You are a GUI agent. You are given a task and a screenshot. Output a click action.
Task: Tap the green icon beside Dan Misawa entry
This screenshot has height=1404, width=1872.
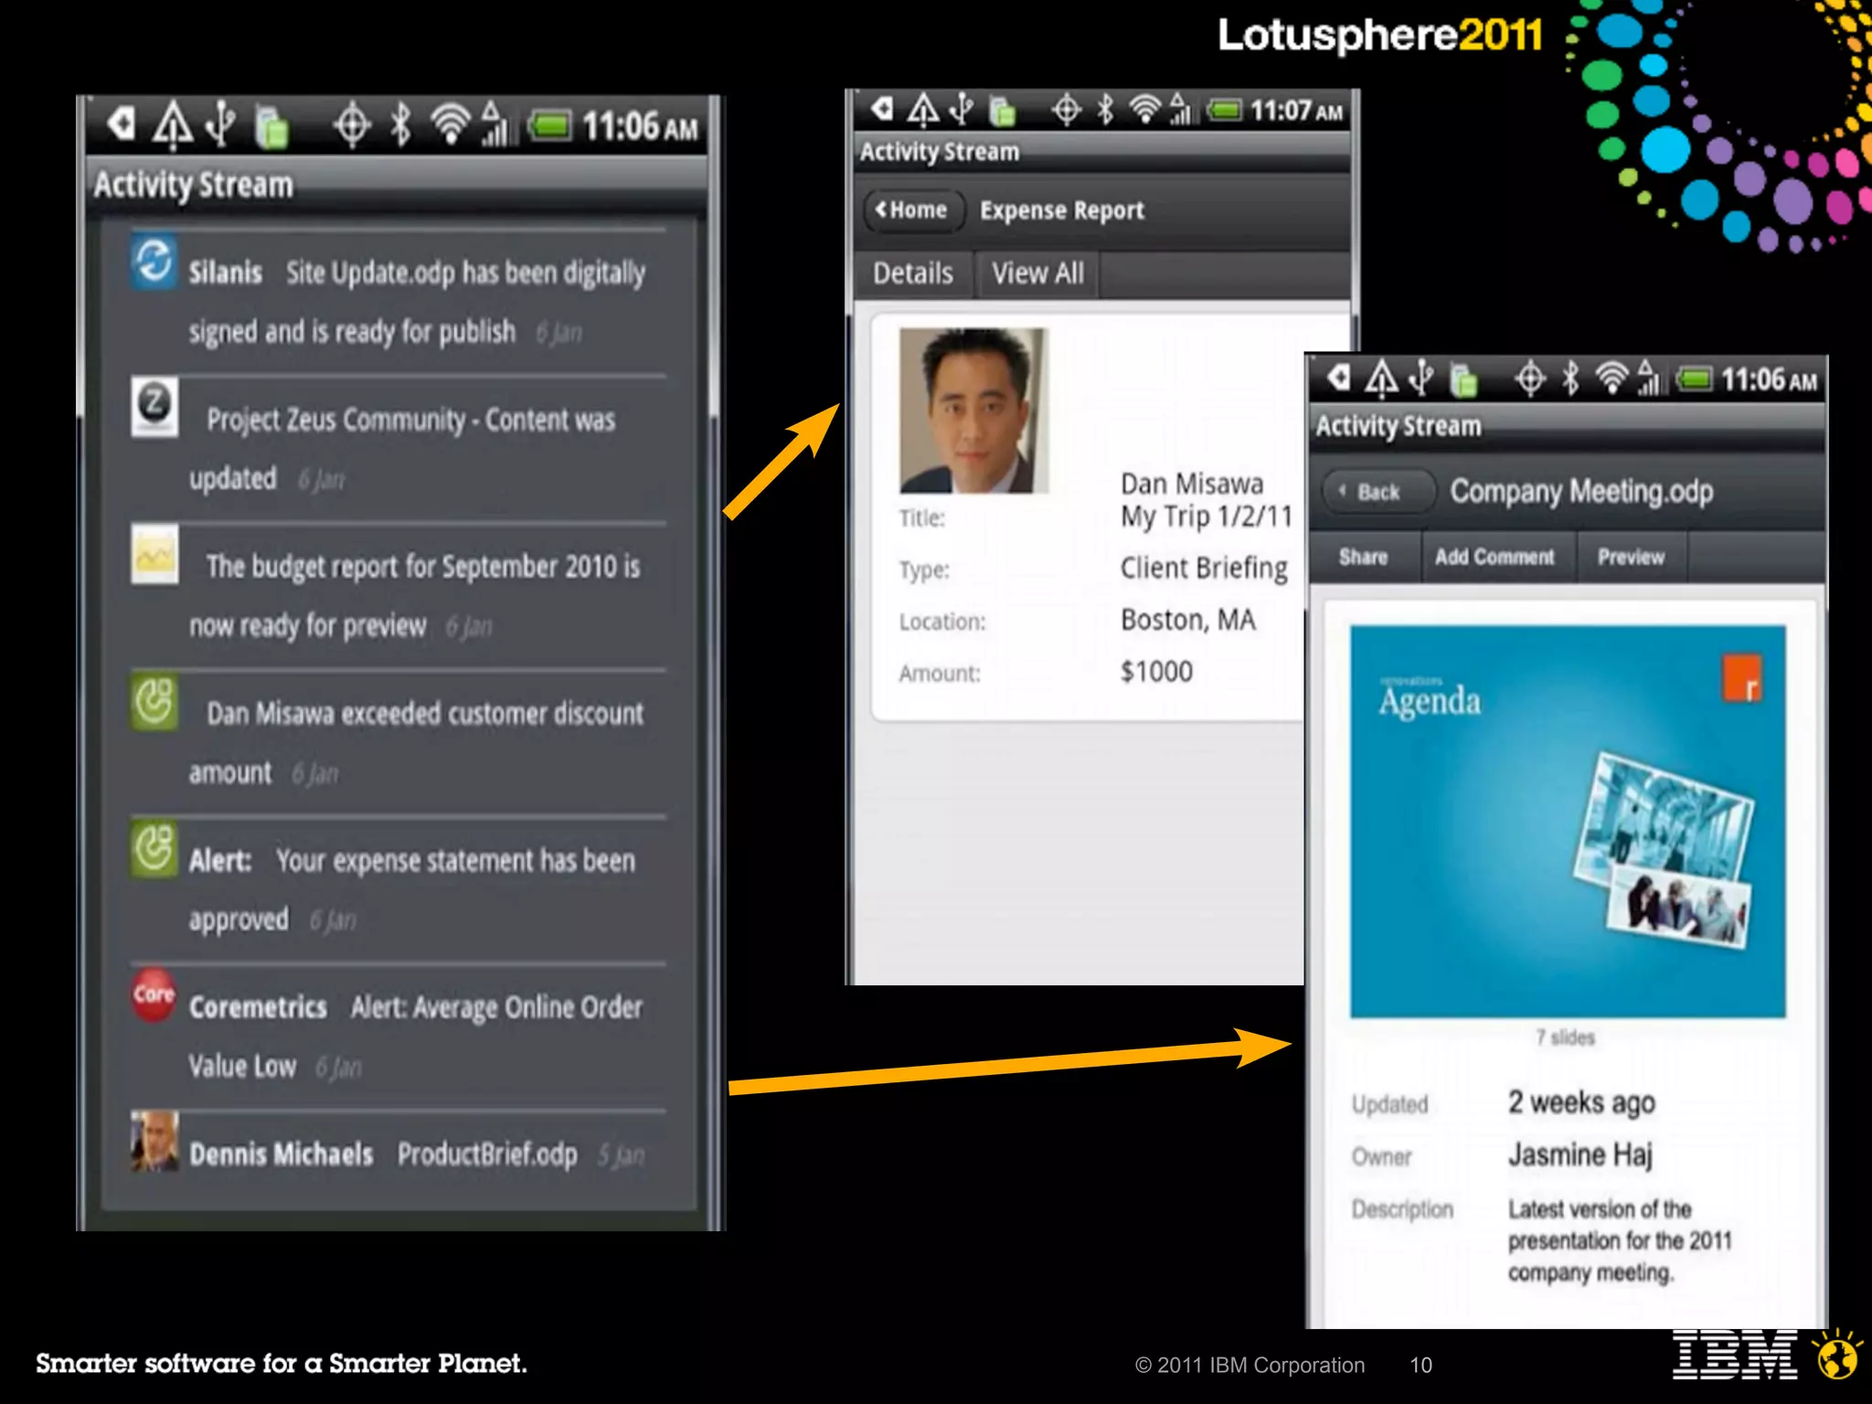click(x=154, y=701)
